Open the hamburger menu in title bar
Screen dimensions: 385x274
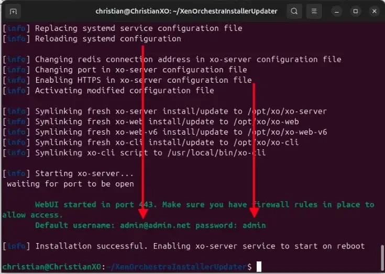coord(314,12)
